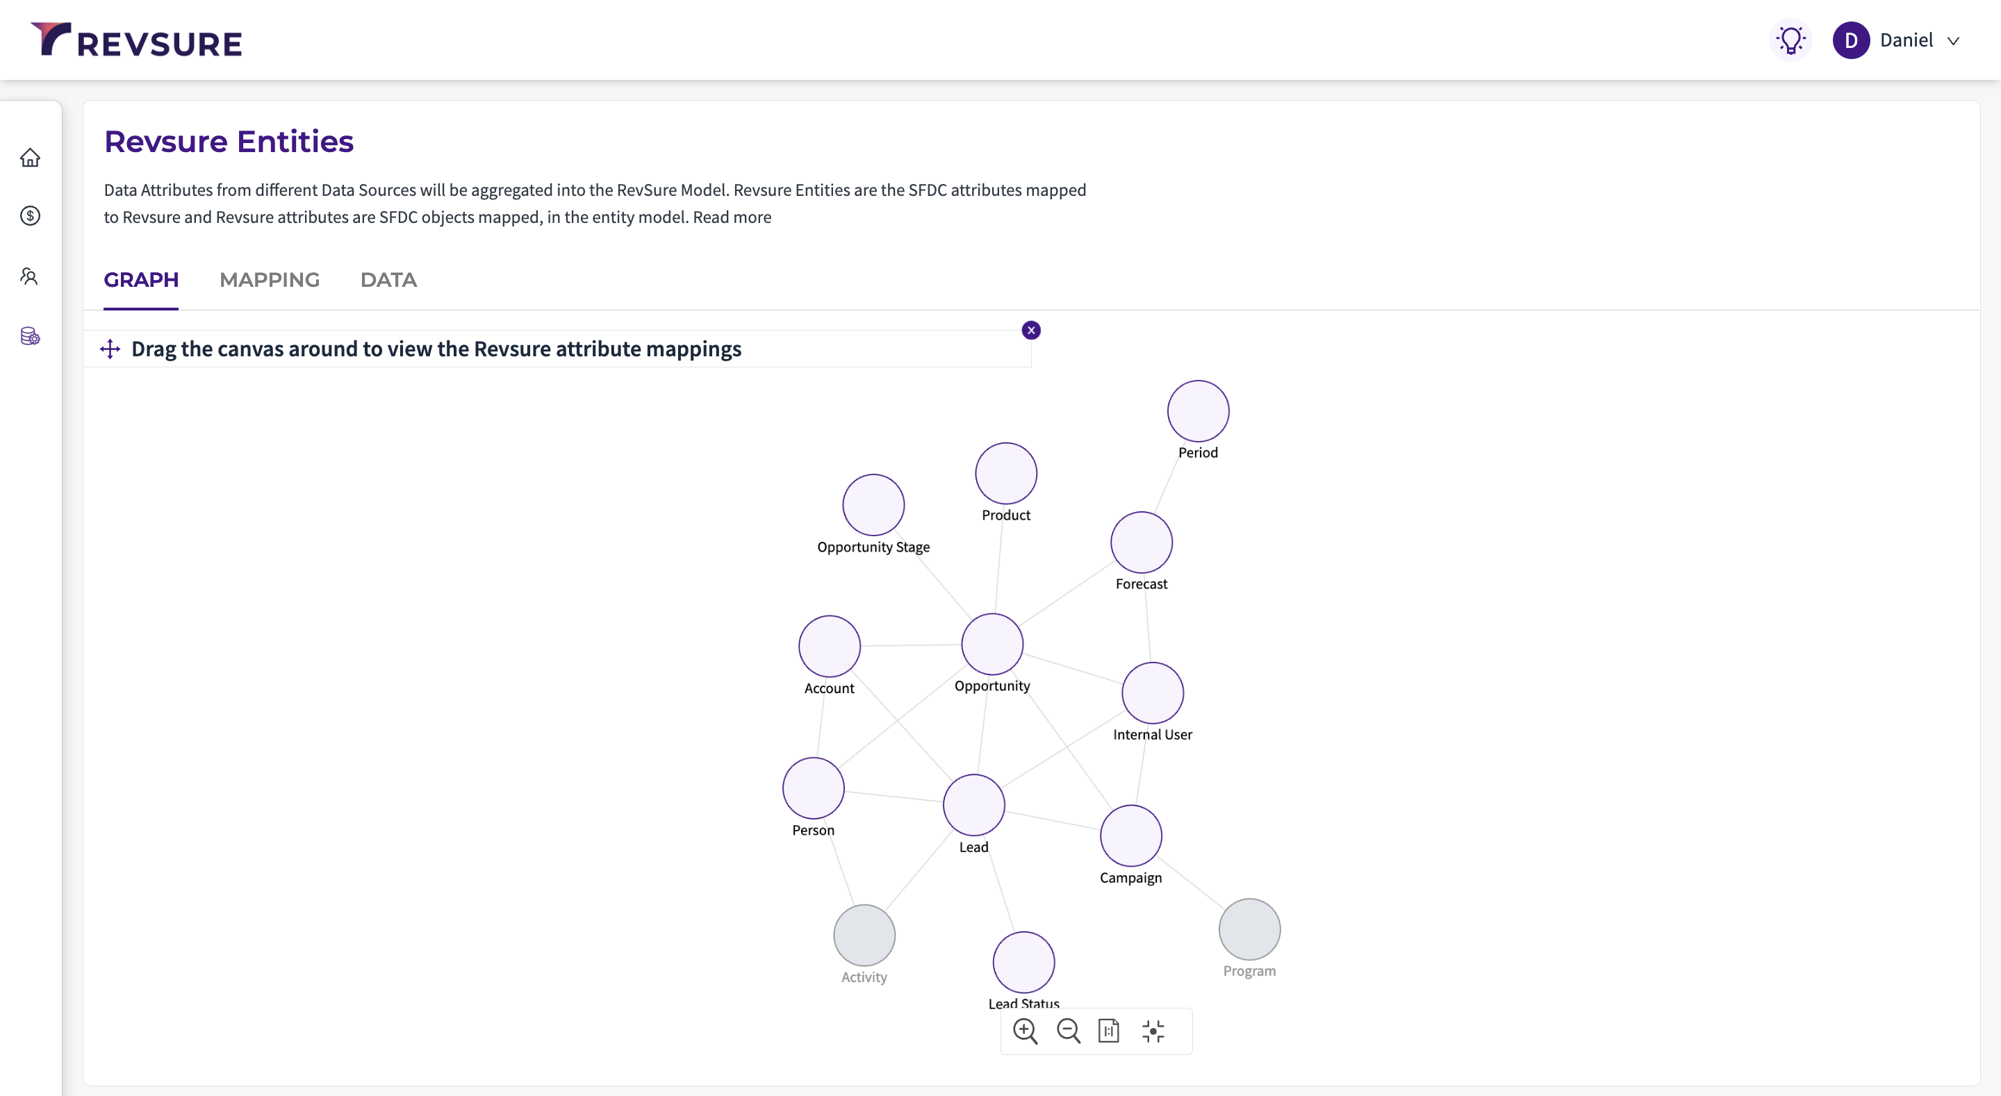Image resolution: width=2001 pixels, height=1096 pixels.
Task: Open the people icon in sidebar
Action: [x=31, y=276]
